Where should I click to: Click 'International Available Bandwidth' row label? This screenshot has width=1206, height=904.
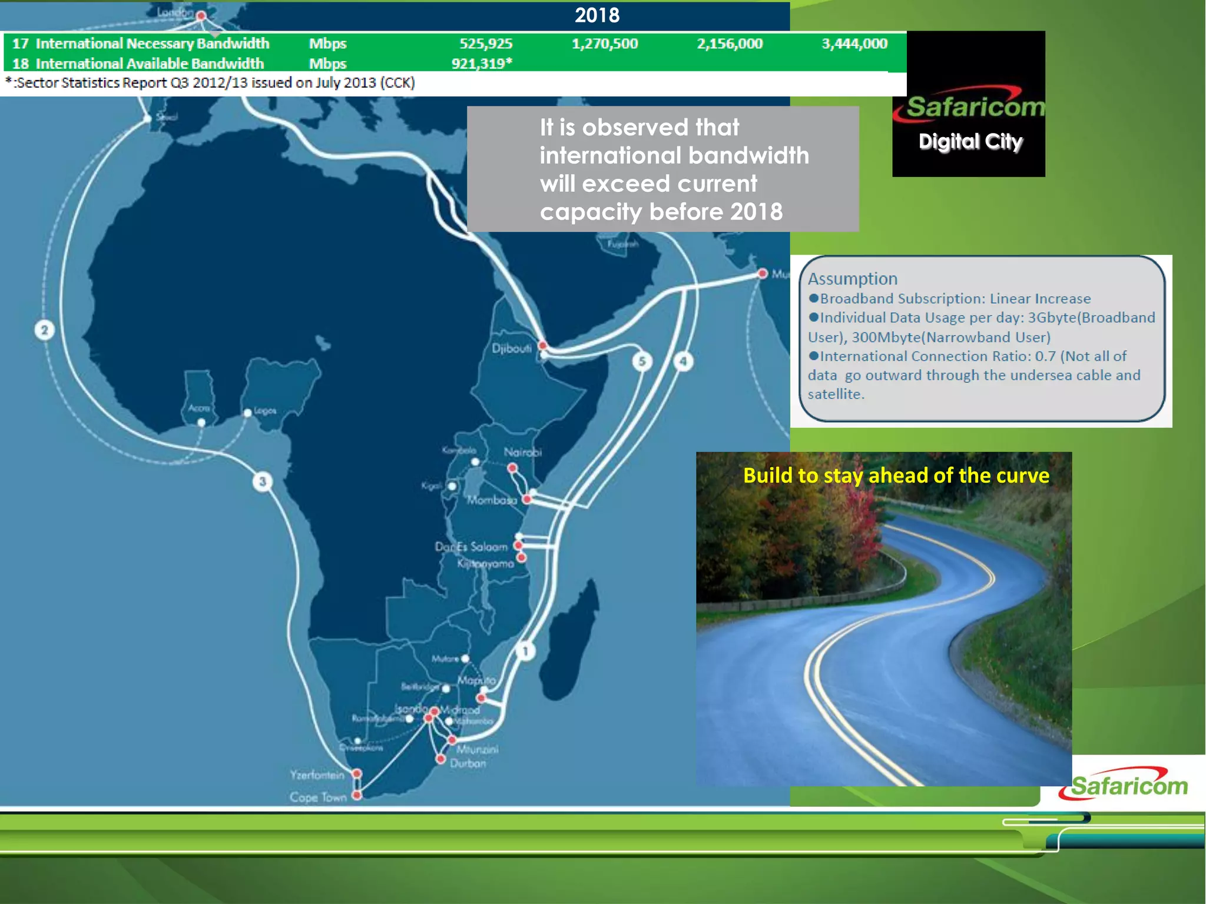tap(150, 64)
